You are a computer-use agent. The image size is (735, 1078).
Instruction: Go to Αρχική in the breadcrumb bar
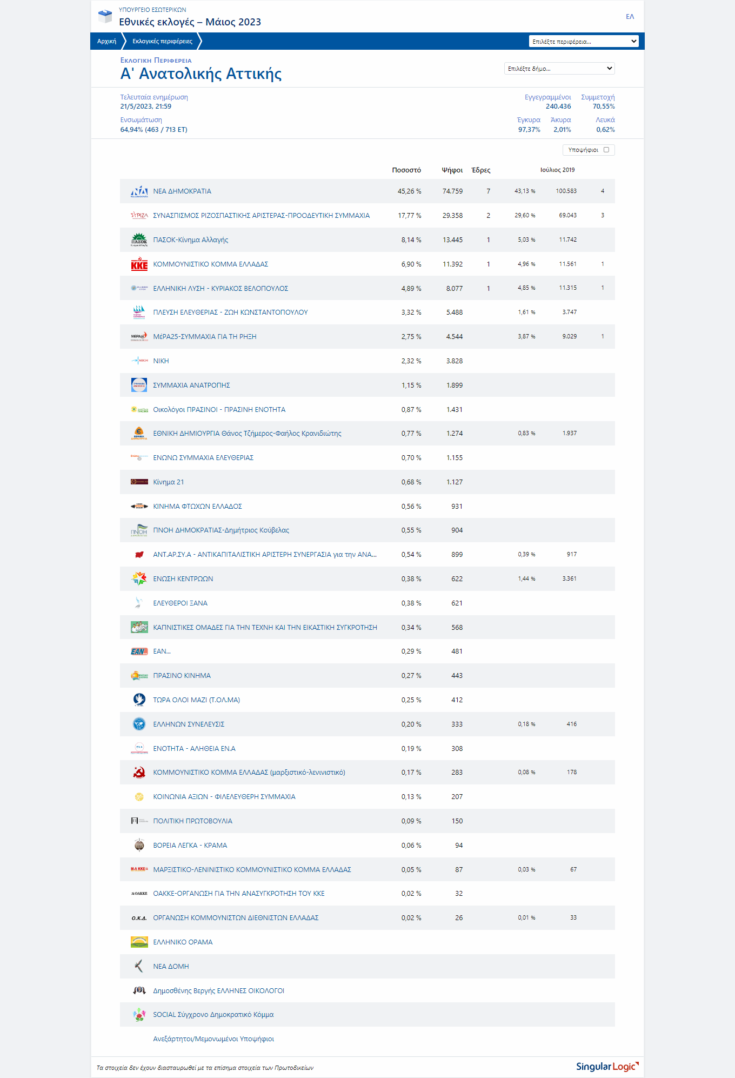106,42
